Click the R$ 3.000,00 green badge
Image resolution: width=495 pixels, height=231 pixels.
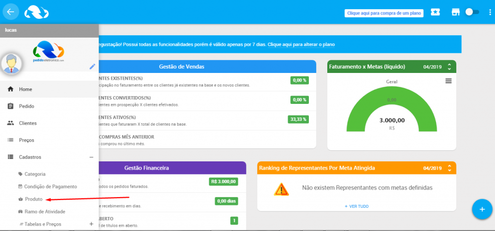click(223, 182)
